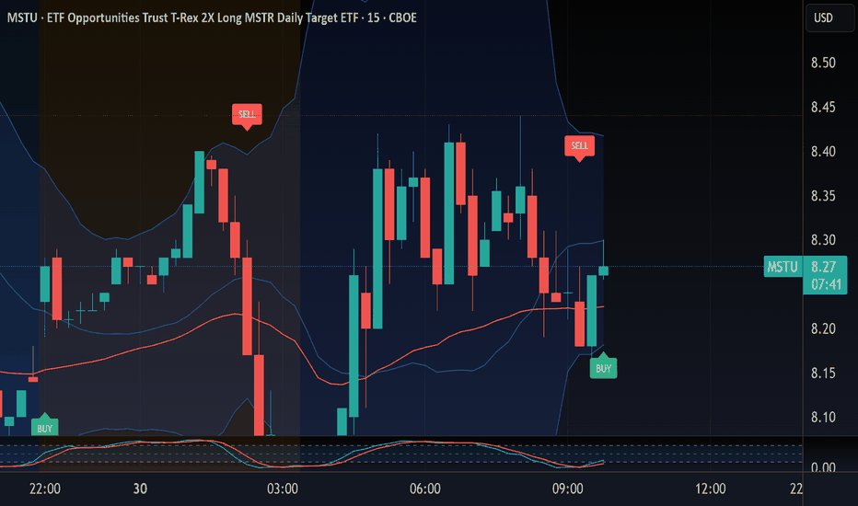Screen dimensions: 858x506
Task: Click the 8.20 price axis label
Action: click(x=823, y=328)
